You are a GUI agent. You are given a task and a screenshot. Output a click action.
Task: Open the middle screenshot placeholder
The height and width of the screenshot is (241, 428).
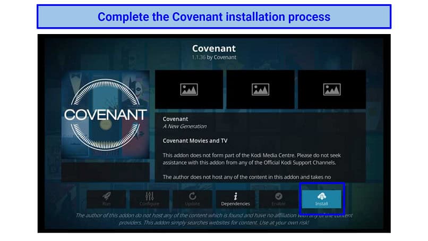(260, 89)
